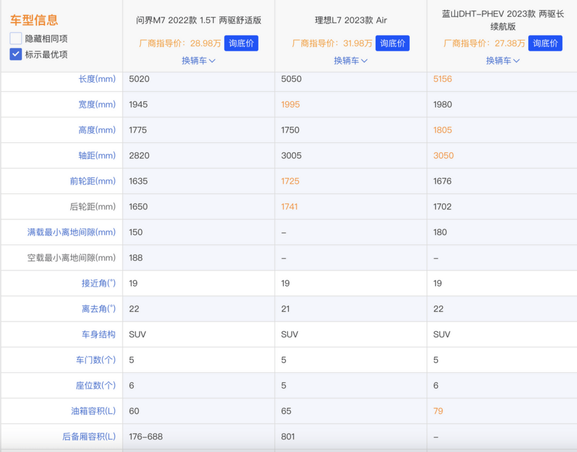Screen dimensions: 577x452
Task: Click 询底价 for 蓝山DHT-PHEV 2023款
Action: [x=545, y=43]
